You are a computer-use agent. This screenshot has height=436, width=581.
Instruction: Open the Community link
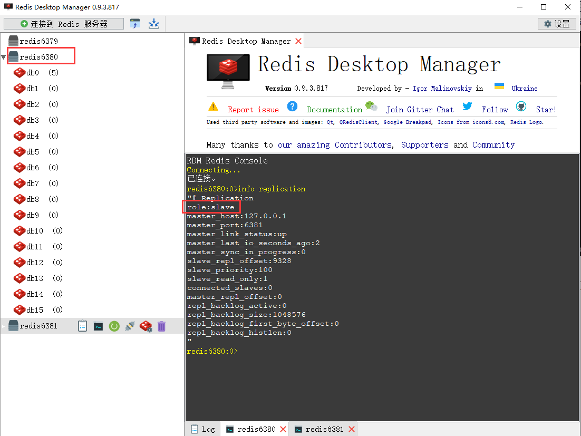click(x=493, y=145)
